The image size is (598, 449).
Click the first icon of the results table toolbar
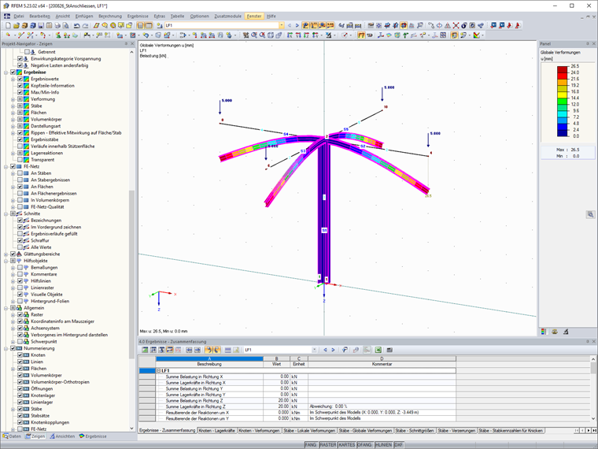tap(145, 350)
